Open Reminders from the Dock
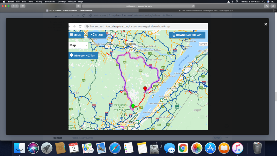This screenshot has width=277, height=156. [x=129, y=148]
